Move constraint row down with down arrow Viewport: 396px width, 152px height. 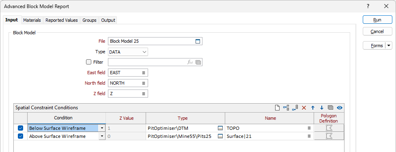pyautogui.click(x=321, y=108)
